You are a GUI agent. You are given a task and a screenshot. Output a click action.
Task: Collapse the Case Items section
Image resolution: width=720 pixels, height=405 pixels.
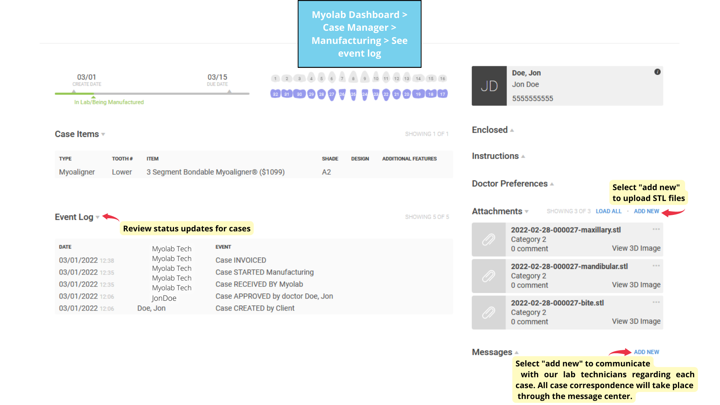pos(103,134)
